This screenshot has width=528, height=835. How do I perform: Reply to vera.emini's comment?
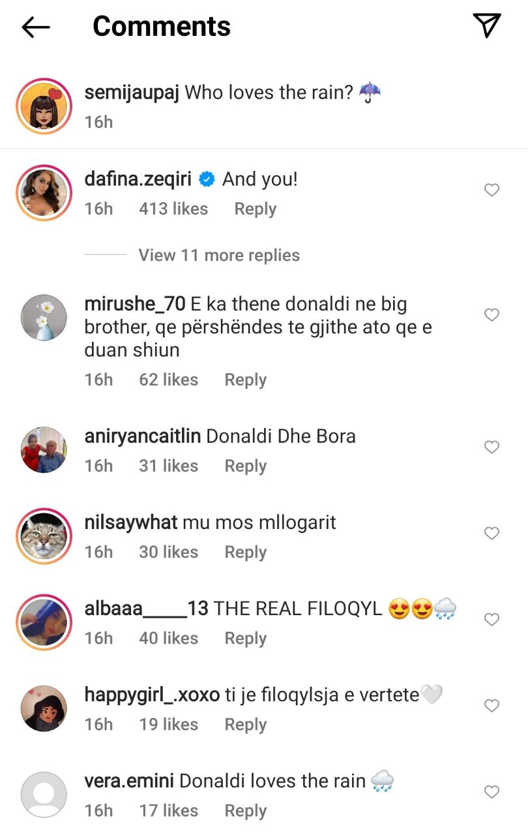coord(245,810)
